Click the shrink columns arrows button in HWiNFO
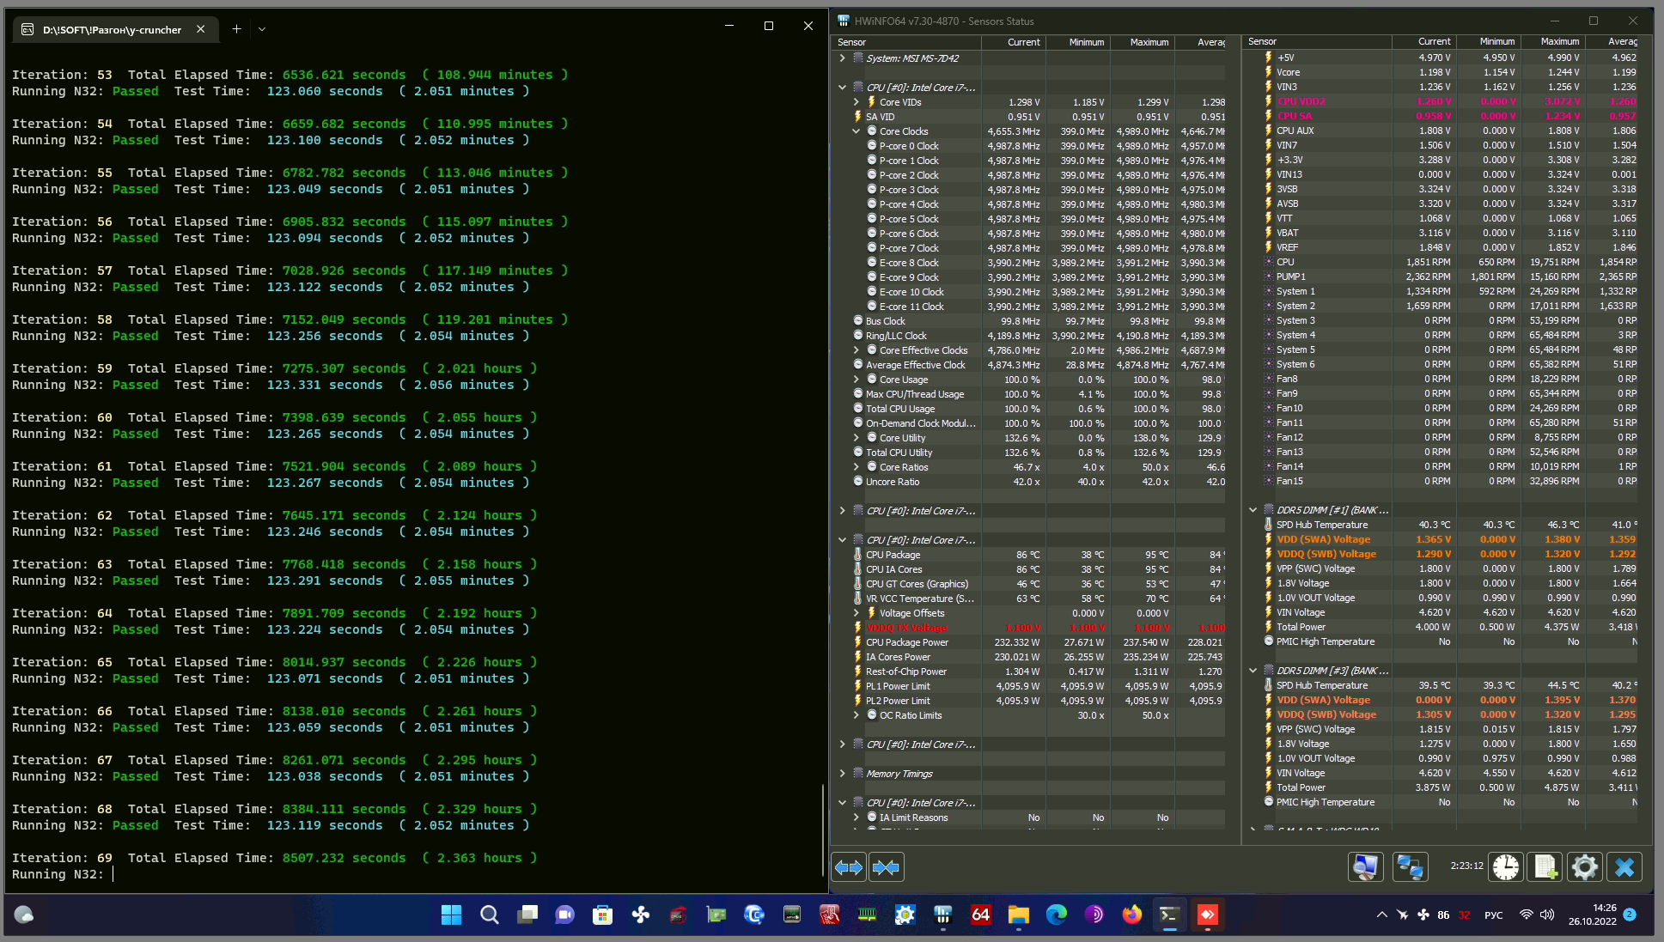The height and width of the screenshot is (942, 1664). click(x=886, y=867)
